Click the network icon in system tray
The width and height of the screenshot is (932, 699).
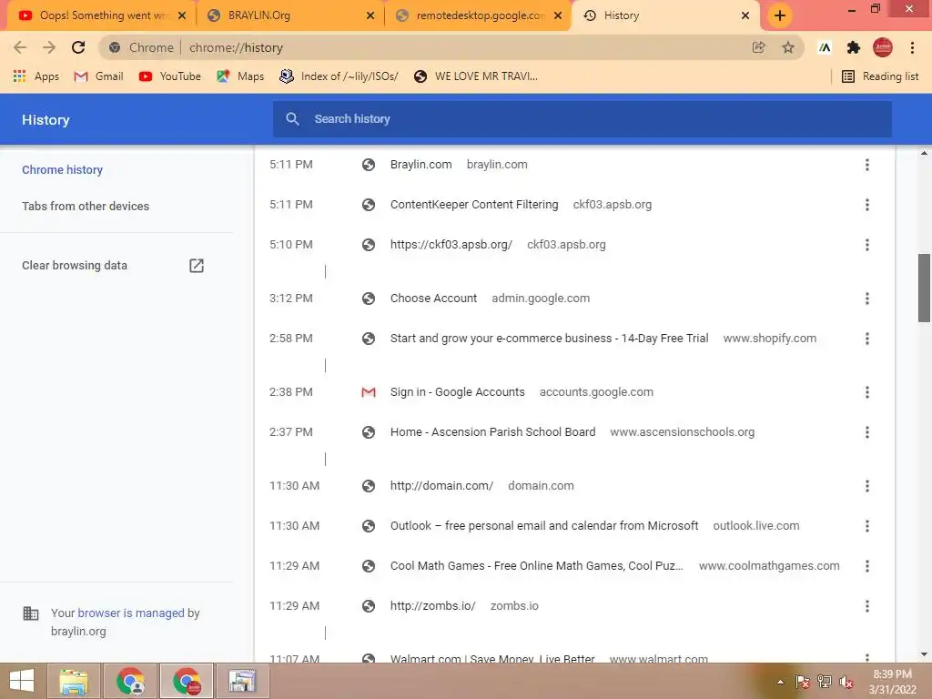[x=825, y=681]
